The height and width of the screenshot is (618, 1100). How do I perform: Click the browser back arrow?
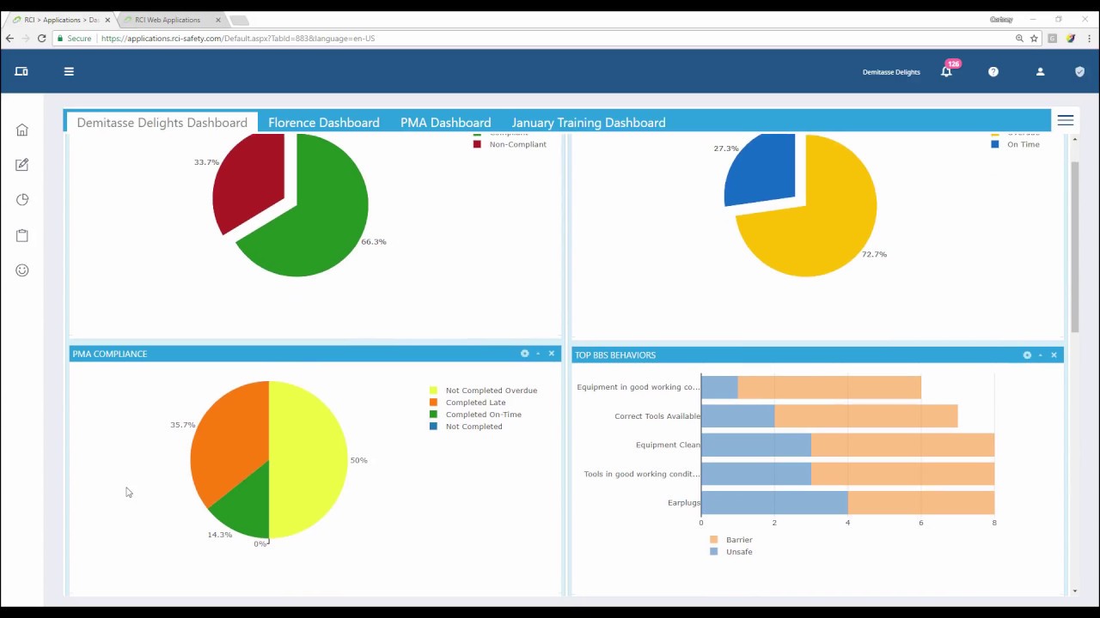9,39
